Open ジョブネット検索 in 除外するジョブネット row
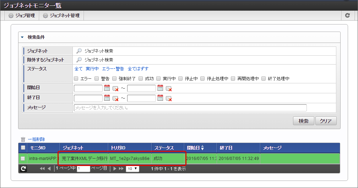The width and height of the screenshot is (358, 188). click(95, 60)
